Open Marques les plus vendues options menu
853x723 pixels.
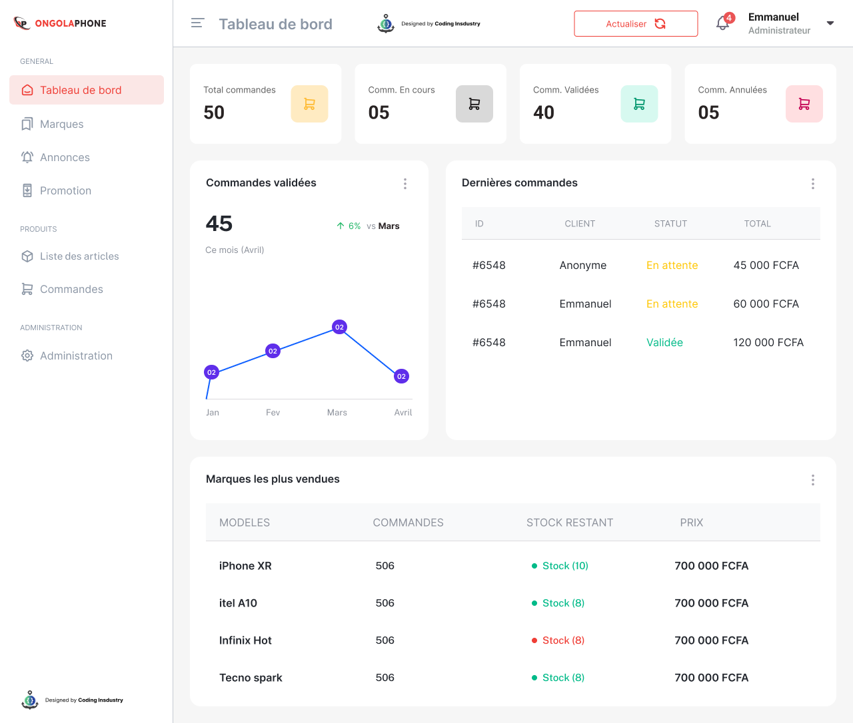812,480
